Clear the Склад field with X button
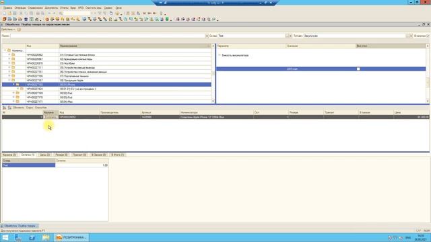 tap(290, 36)
